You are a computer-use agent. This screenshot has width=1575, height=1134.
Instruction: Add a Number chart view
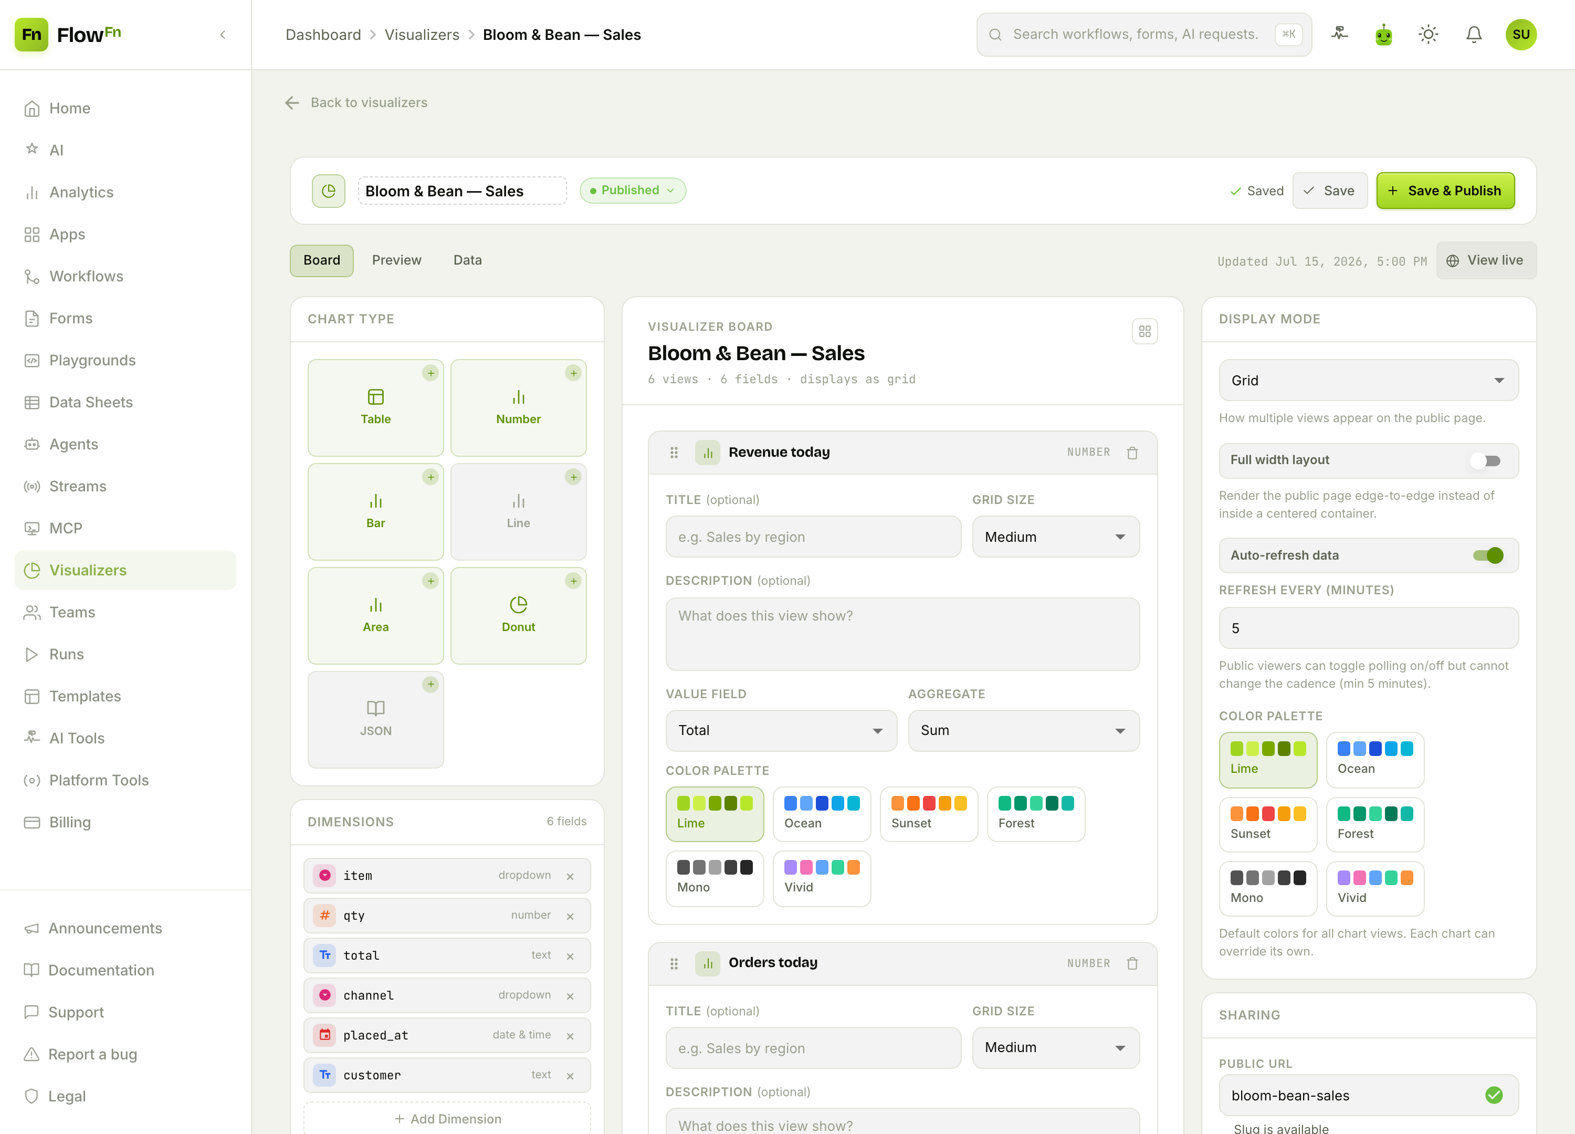click(x=518, y=407)
